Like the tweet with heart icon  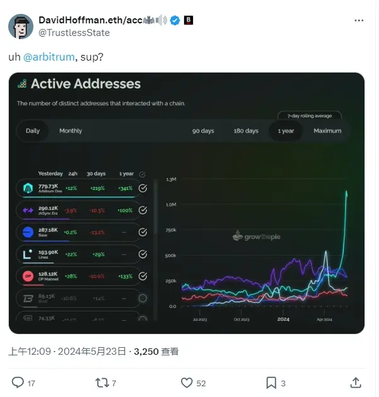tap(187, 382)
